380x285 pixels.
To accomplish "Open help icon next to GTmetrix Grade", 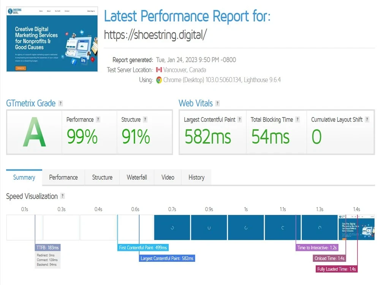I will (x=60, y=103).
